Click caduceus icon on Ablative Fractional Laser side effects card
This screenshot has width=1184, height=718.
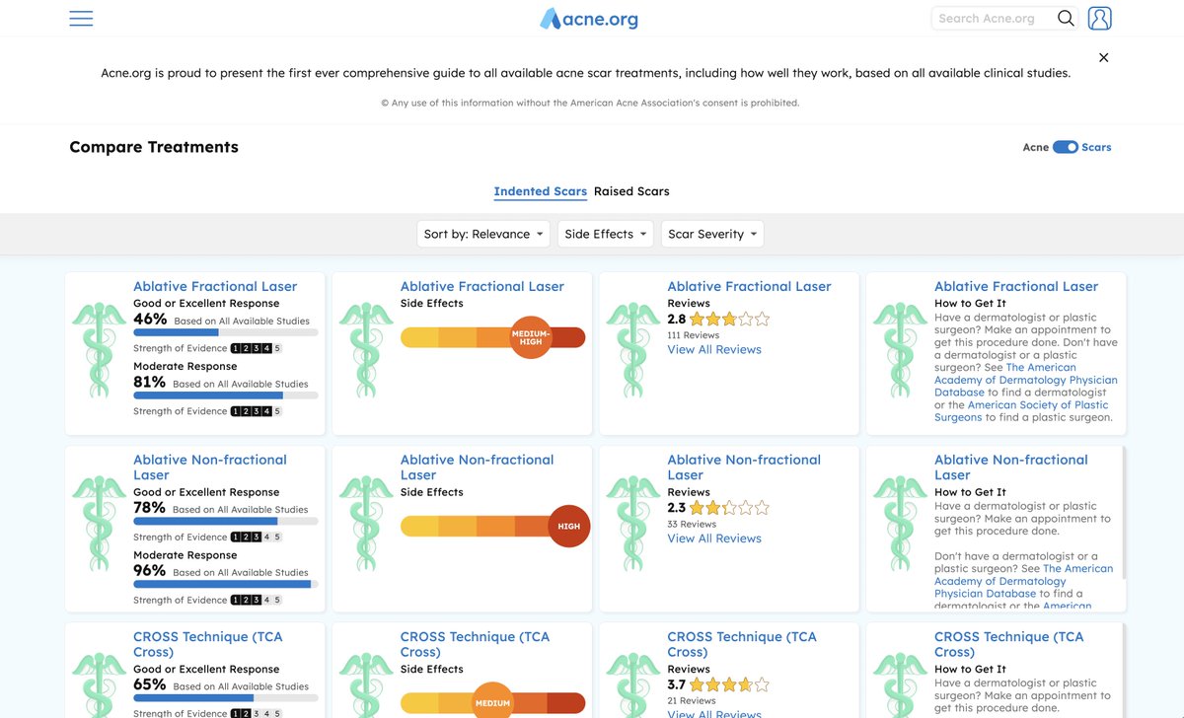pos(366,349)
